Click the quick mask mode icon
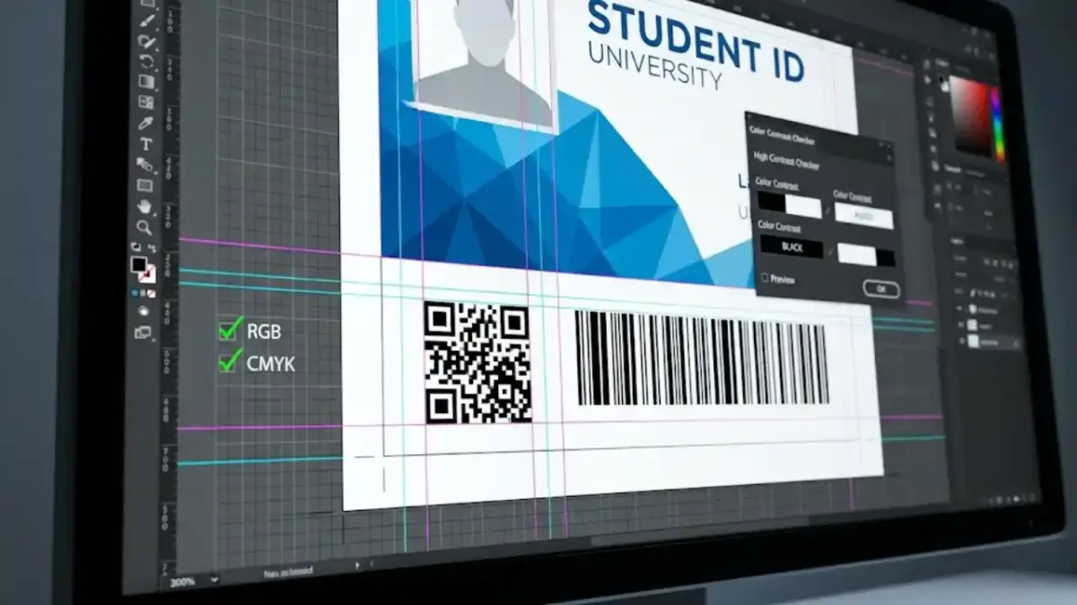Screen dimensions: 1077x605 click(x=143, y=311)
